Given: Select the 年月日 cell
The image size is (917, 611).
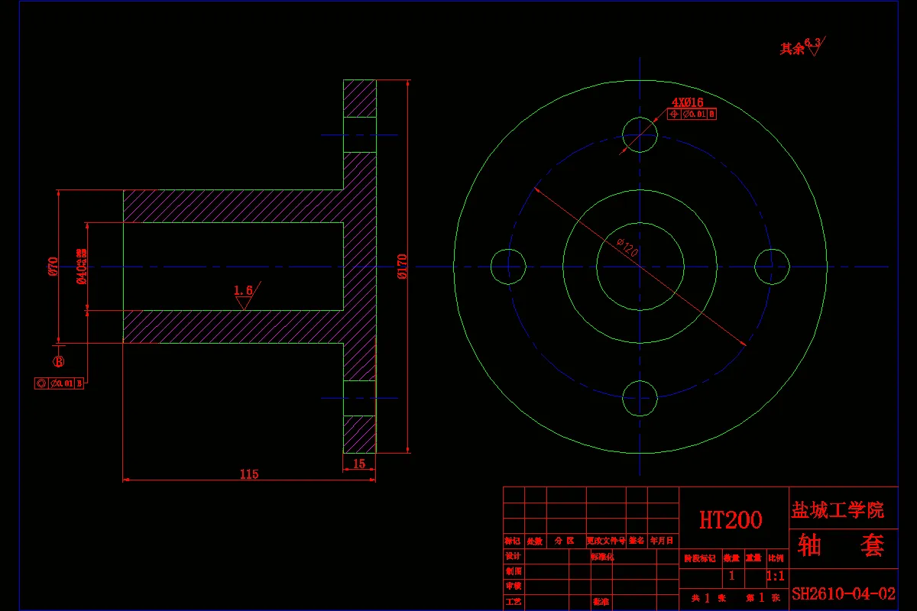Looking at the screenshot, I should click(x=663, y=541).
